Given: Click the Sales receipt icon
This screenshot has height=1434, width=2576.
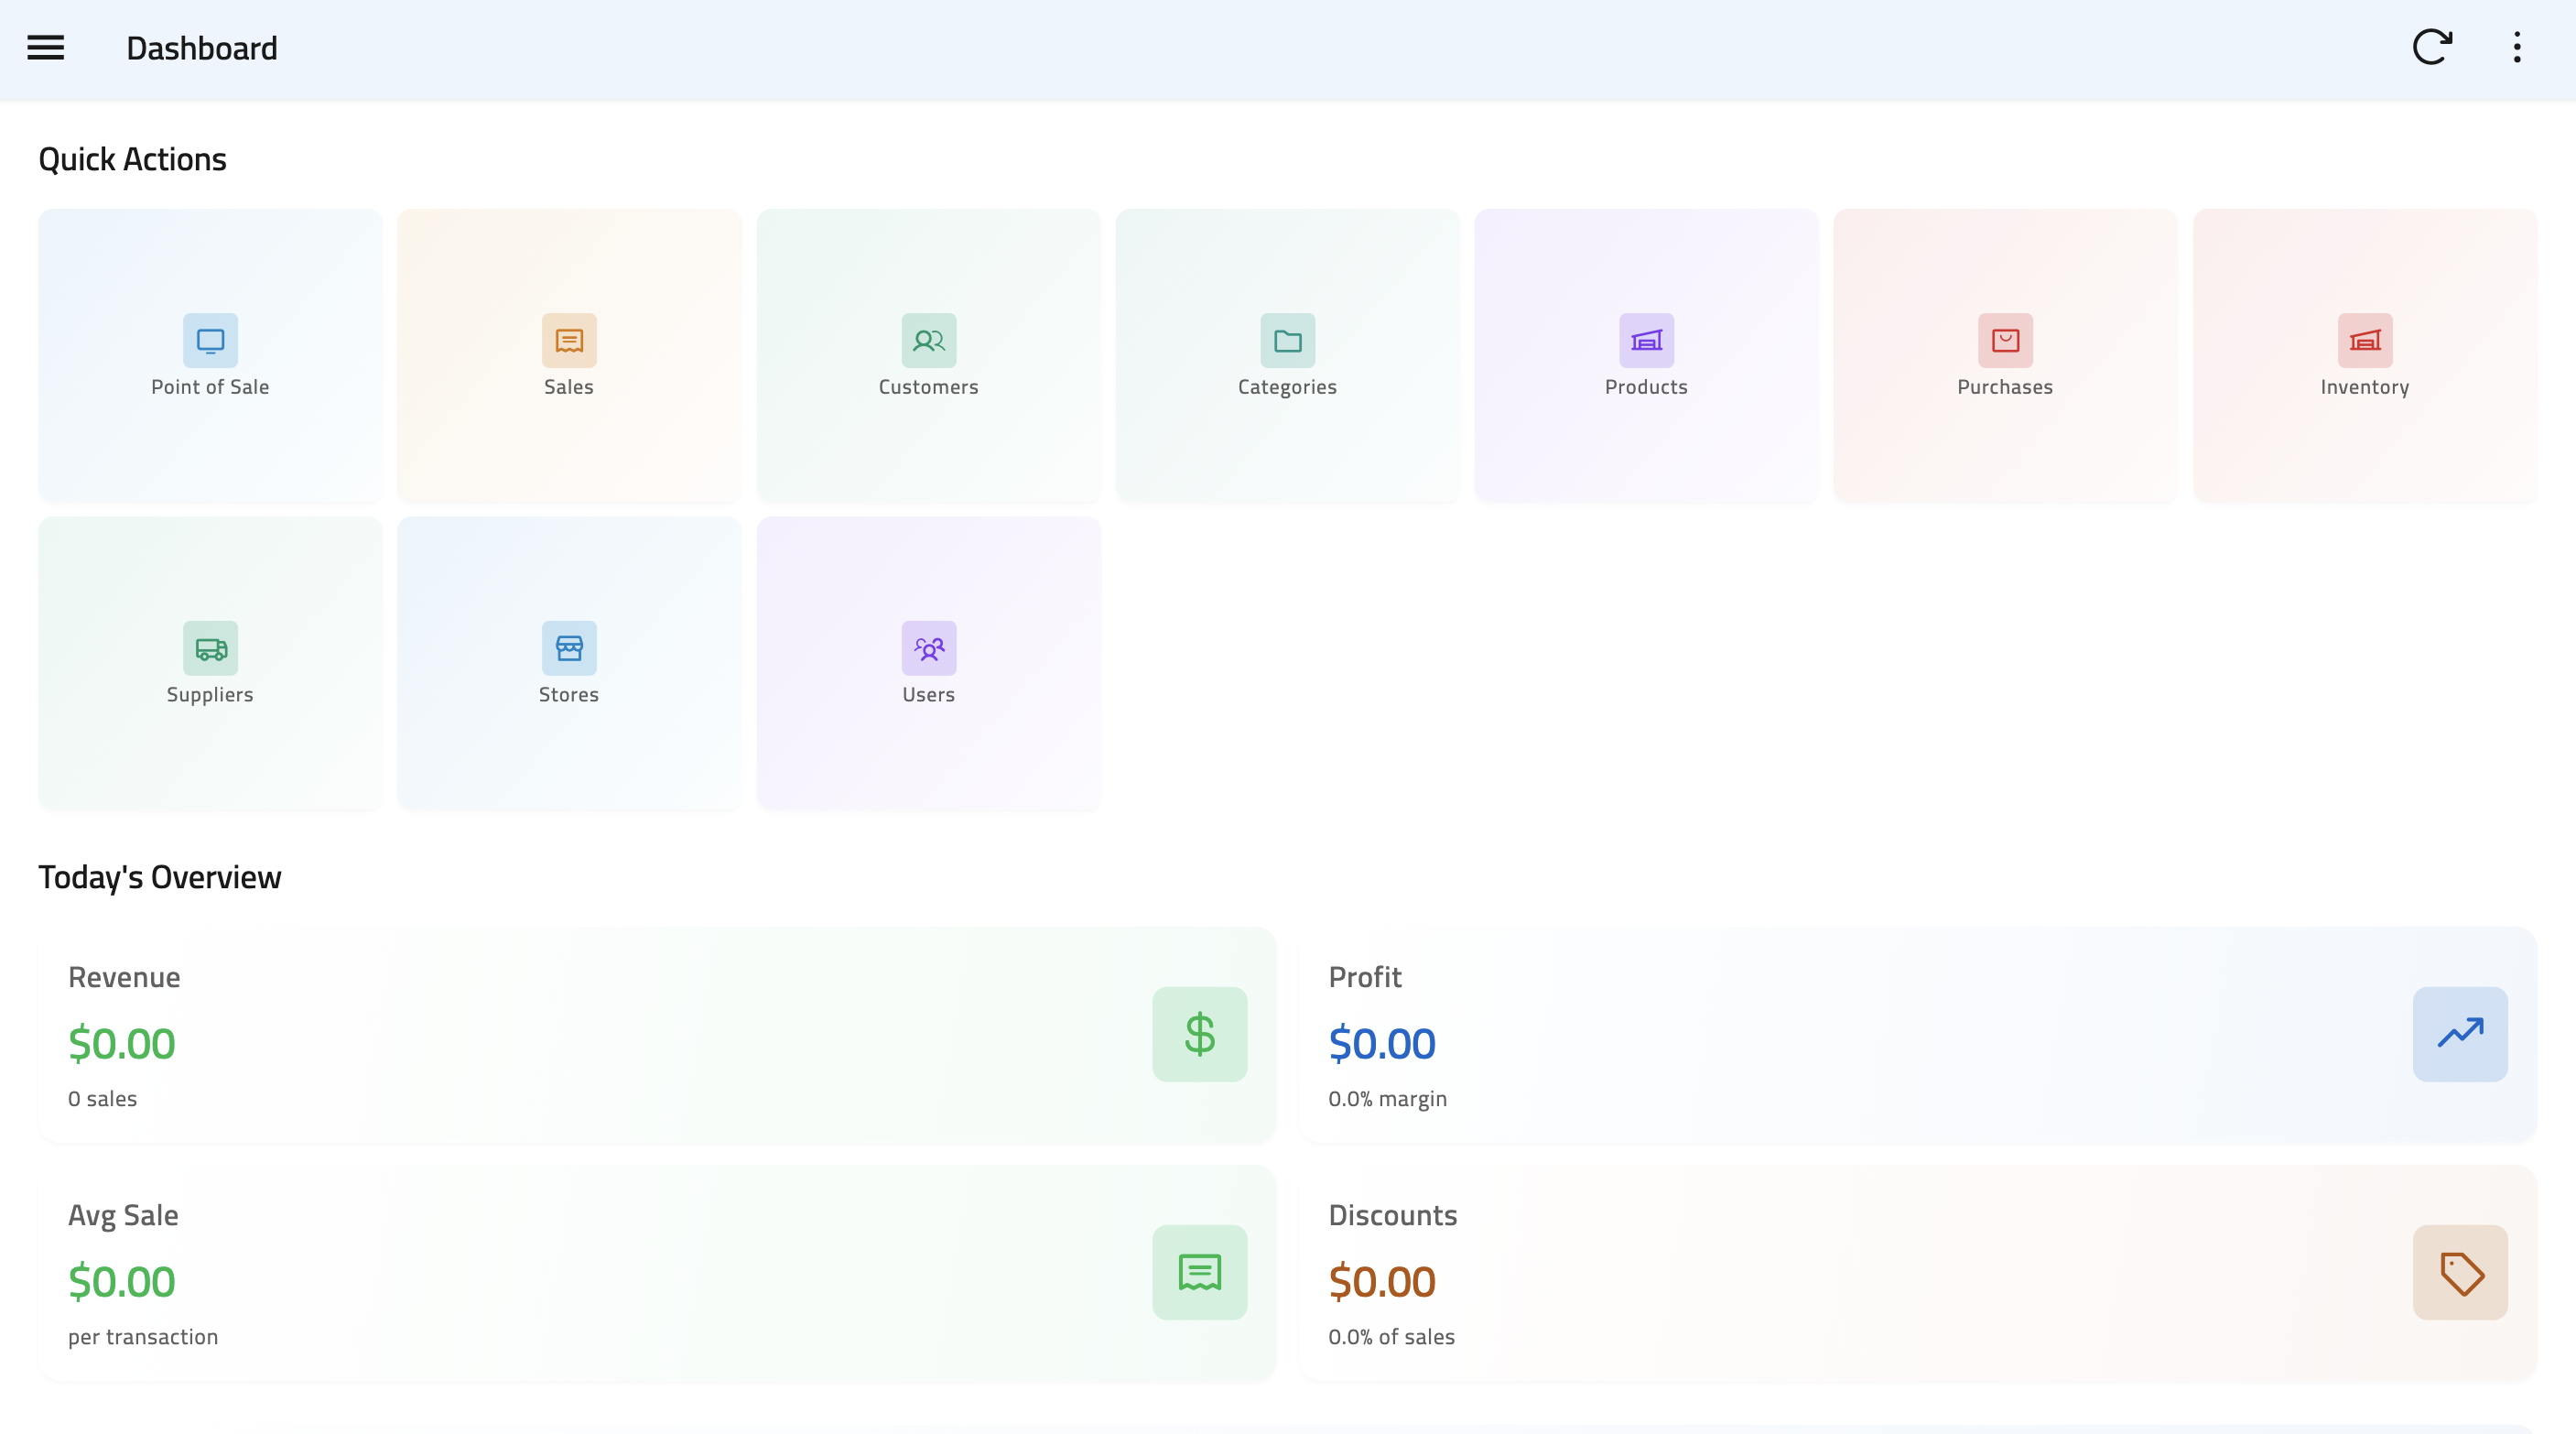Looking at the screenshot, I should point(569,340).
